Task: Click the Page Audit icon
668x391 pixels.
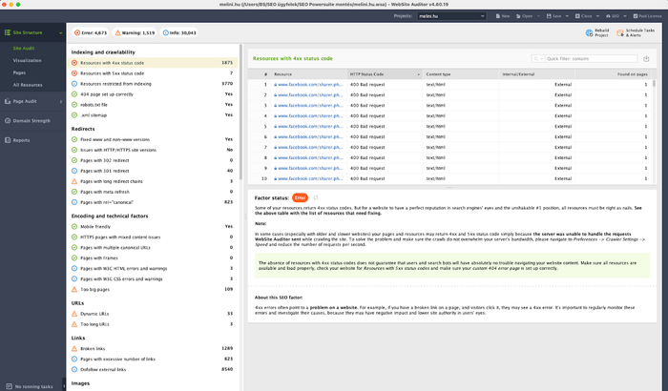Action: coord(8,101)
